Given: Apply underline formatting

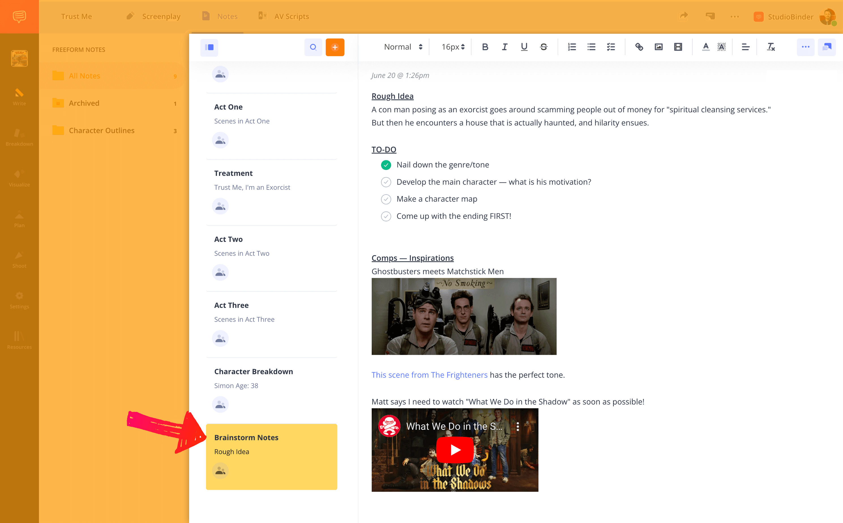Looking at the screenshot, I should point(524,47).
